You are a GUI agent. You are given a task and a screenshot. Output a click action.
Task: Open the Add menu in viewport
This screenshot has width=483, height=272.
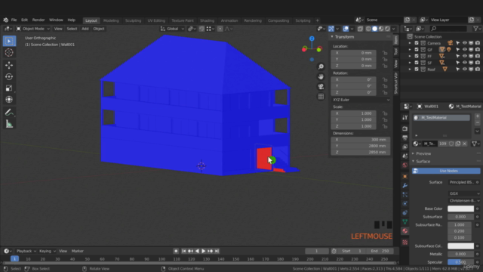tap(85, 29)
